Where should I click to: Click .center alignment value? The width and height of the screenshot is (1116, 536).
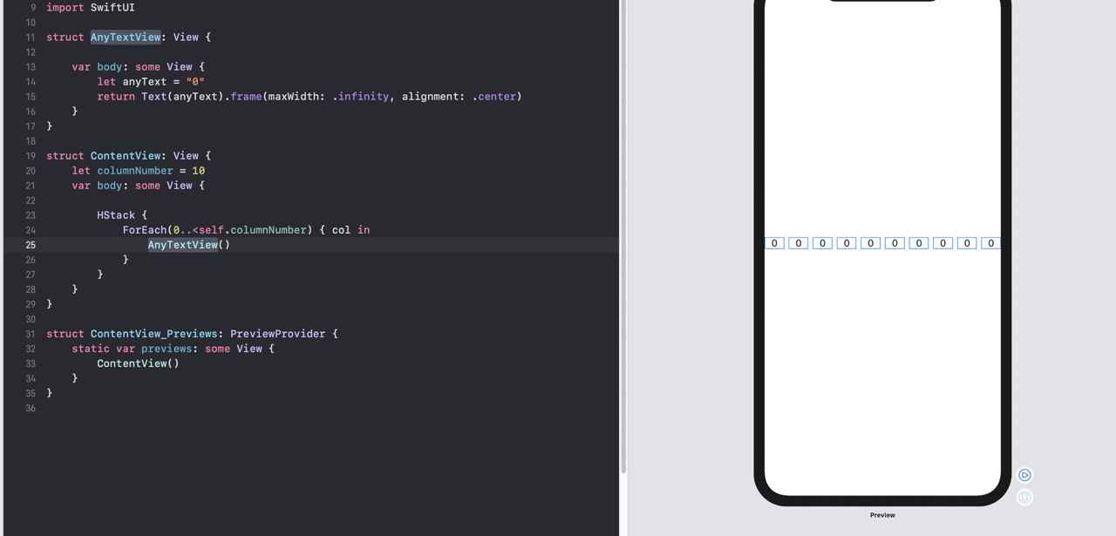[x=493, y=96]
